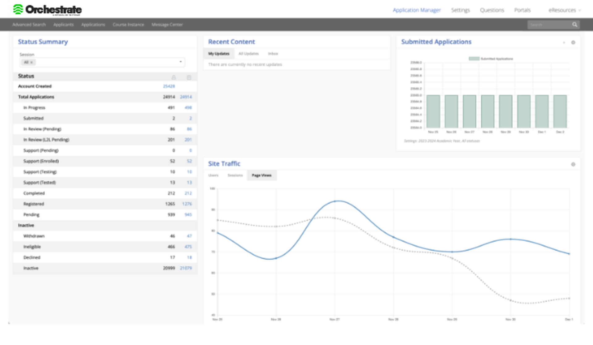Collapse the Submitted Applications panel arrow
The width and height of the screenshot is (593, 345).
pos(564,43)
